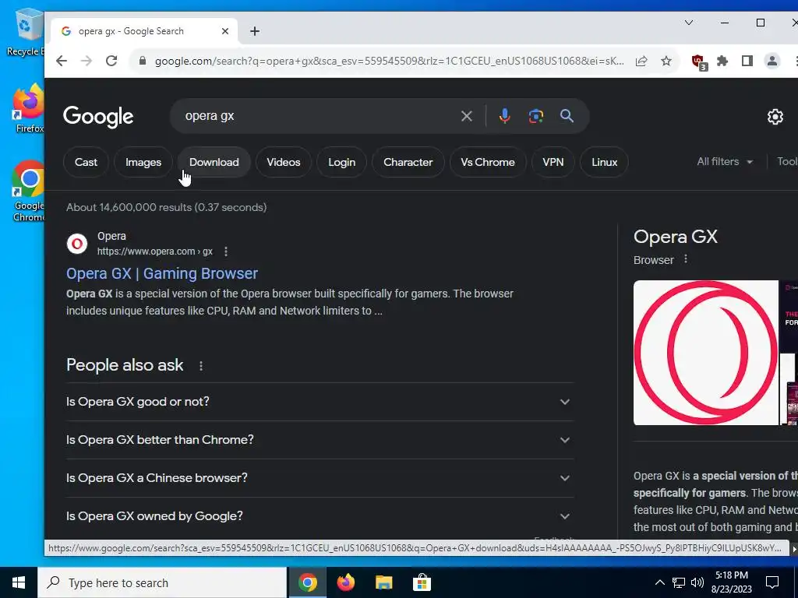Viewport: 798px width, 598px height.
Task: Select the Vs Chrome filter chip
Action: click(488, 162)
